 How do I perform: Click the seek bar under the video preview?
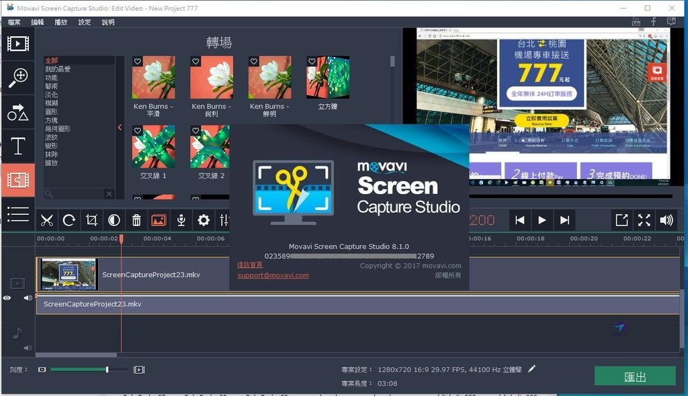point(570,197)
